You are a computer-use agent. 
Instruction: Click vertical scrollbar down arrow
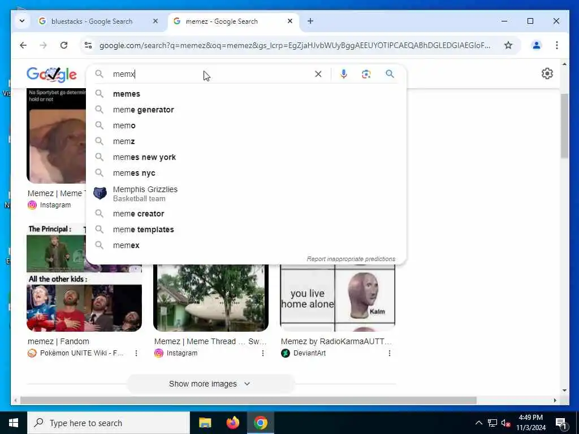[x=564, y=390]
